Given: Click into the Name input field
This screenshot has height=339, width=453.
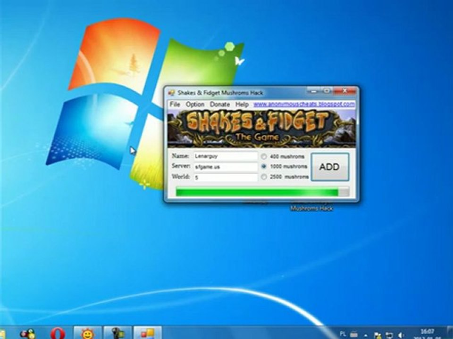Looking at the screenshot, I should [x=226, y=156].
